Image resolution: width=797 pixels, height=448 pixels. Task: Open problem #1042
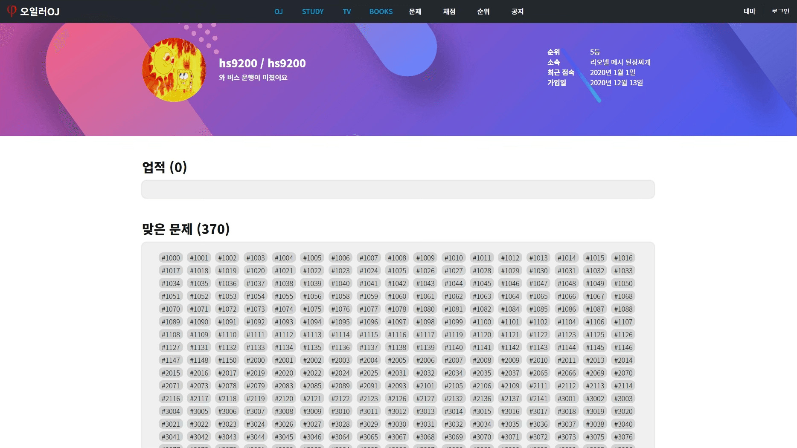tap(397, 283)
